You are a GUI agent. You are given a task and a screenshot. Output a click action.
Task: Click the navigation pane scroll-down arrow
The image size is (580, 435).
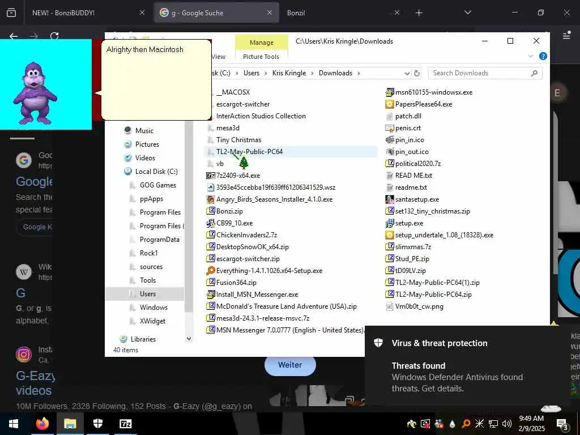(189, 339)
